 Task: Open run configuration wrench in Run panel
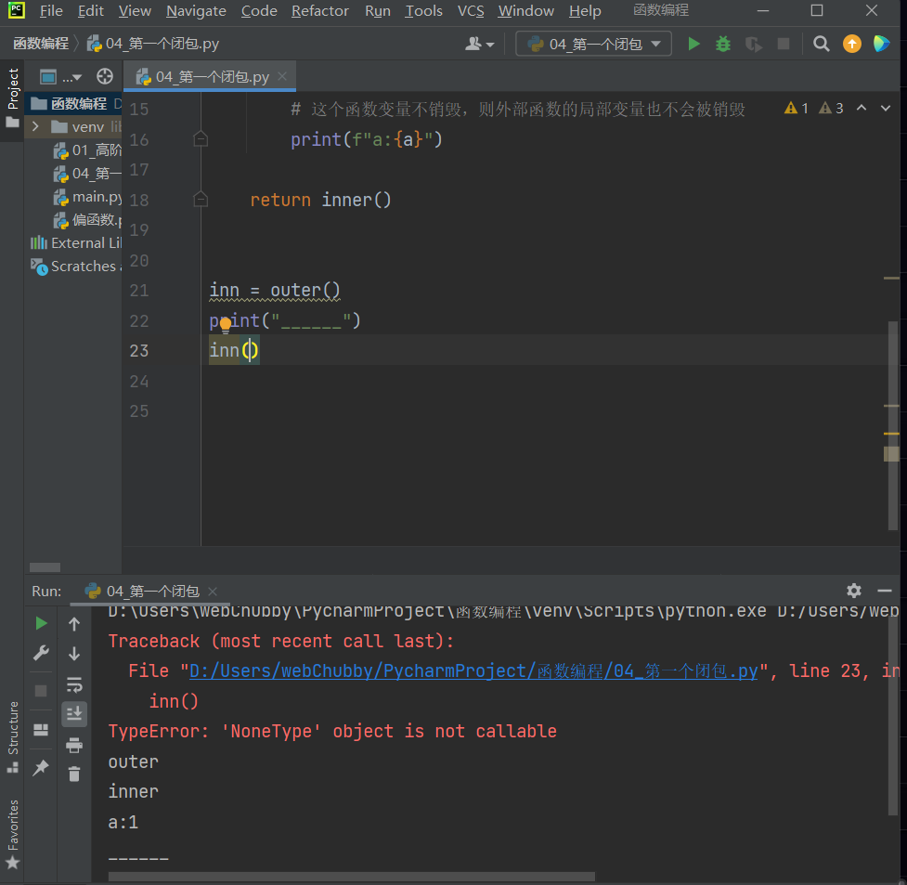[x=41, y=654]
